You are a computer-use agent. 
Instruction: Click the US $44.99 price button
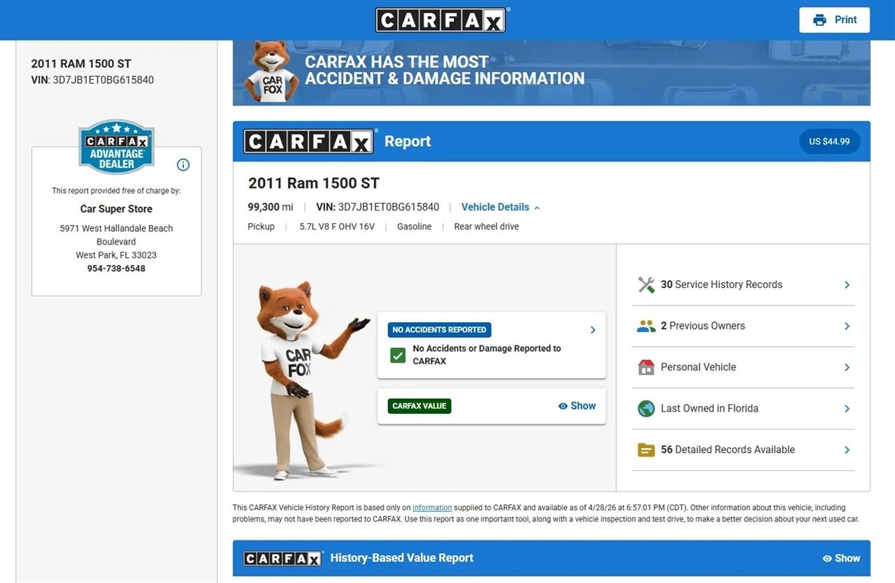829,141
